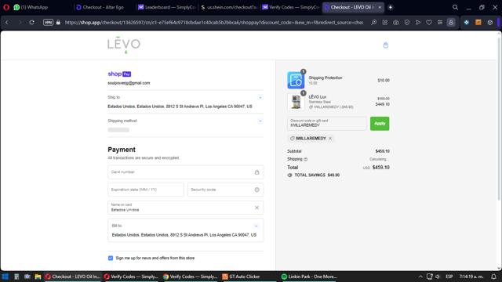Take a snapshot with camera icon
502x282 pixels.
point(396,23)
